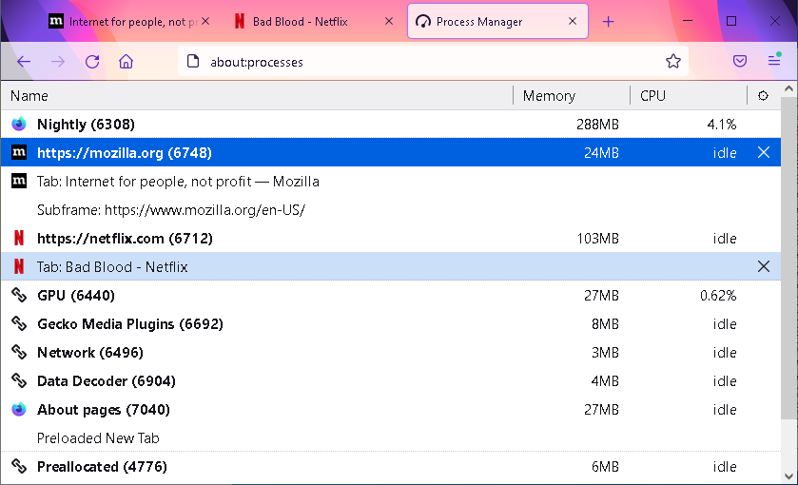The image size is (798, 485).
Task: Sort by the Name column header
Action: [x=29, y=95]
